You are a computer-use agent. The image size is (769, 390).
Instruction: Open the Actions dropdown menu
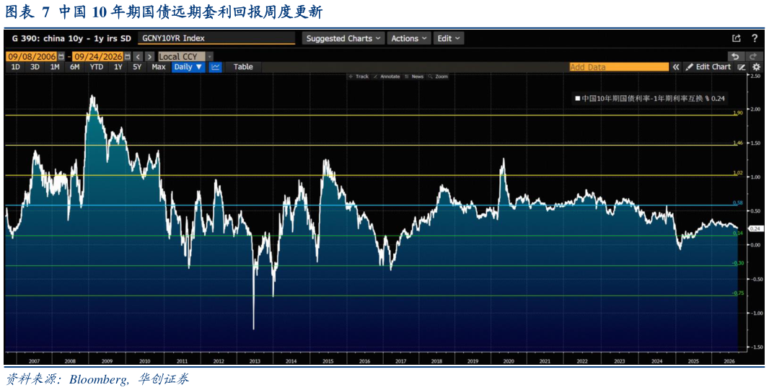409,38
